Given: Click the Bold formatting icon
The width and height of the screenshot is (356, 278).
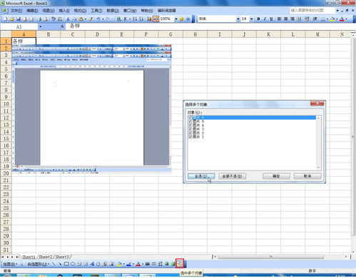Looking at the screenshot, I should click(258, 19).
